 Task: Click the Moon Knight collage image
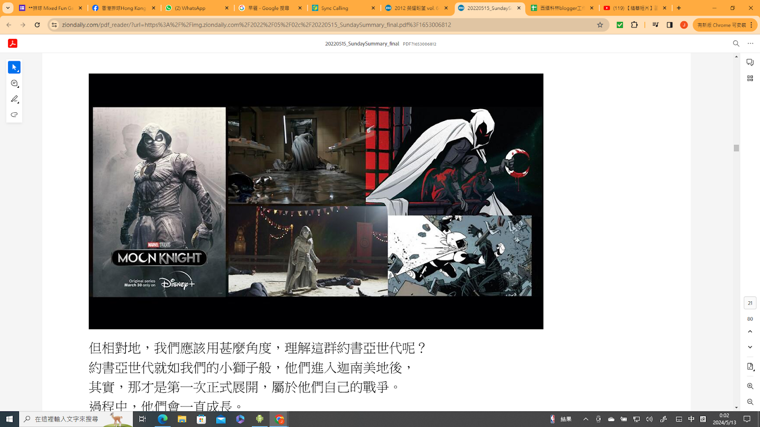316,201
